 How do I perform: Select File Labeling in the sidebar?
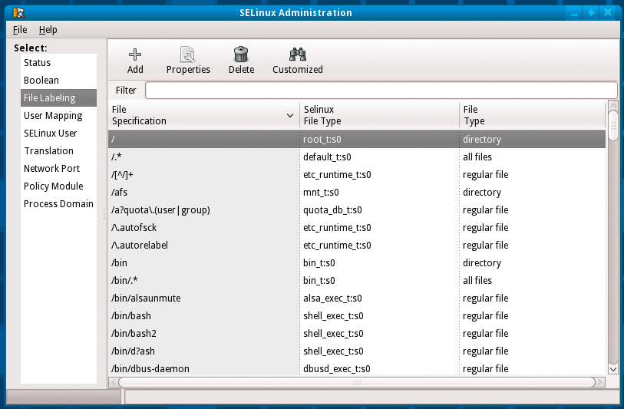[58, 98]
